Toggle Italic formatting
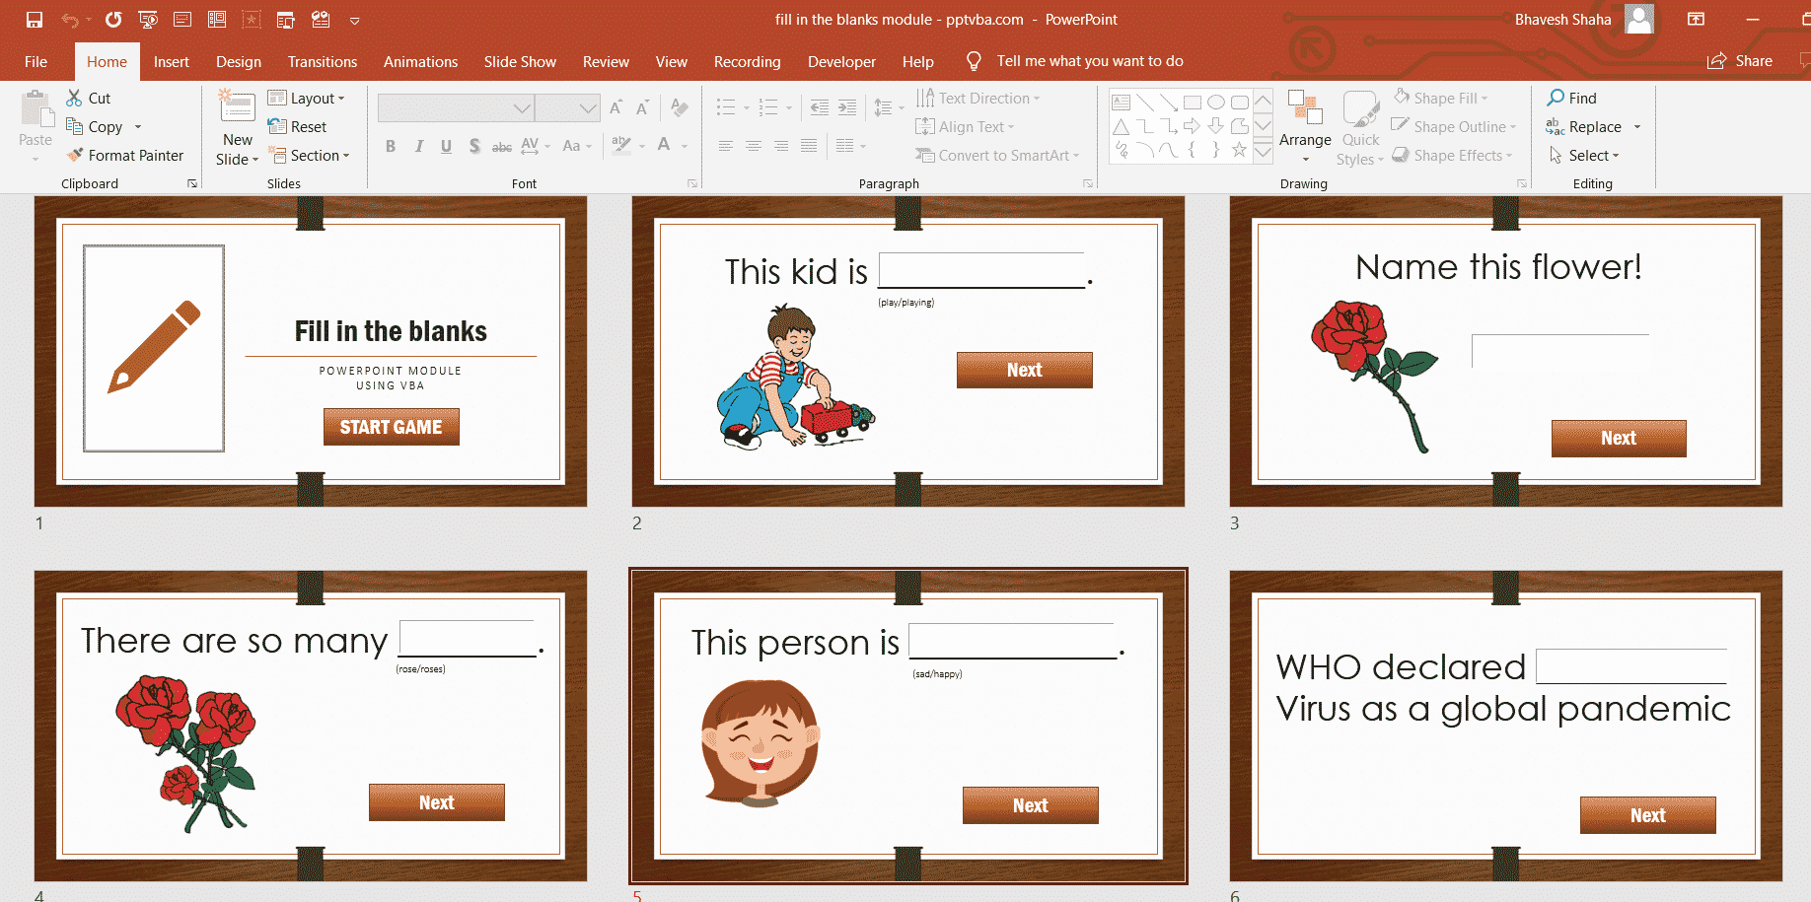Screen dimensions: 1811x902 coord(418,146)
